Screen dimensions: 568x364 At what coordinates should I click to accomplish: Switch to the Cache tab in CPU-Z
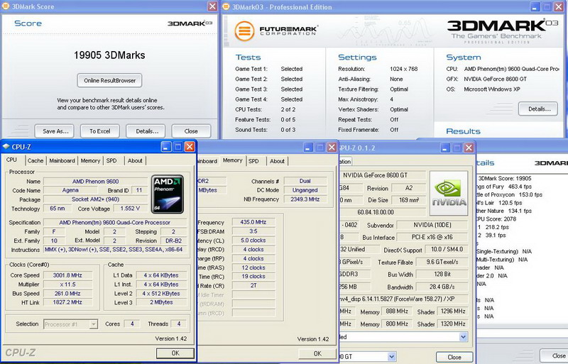35,160
